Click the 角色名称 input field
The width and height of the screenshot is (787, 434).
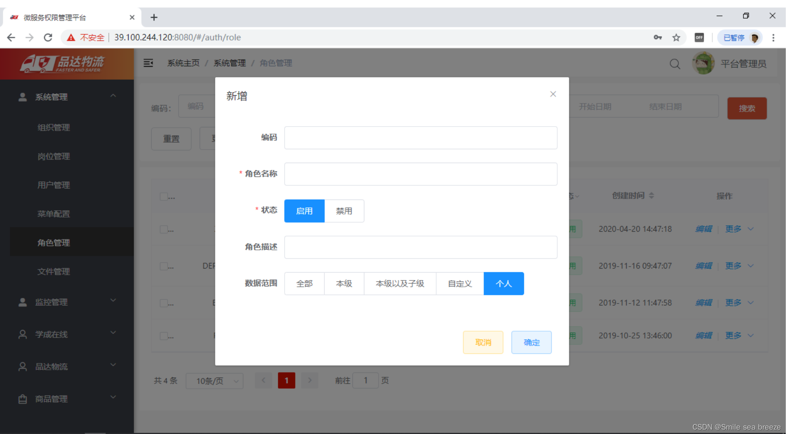click(421, 174)
